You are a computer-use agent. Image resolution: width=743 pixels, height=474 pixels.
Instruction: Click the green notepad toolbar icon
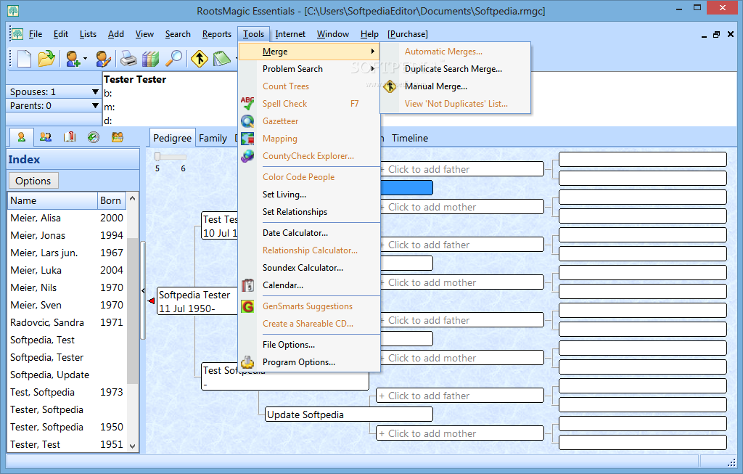tap(221, 59)
